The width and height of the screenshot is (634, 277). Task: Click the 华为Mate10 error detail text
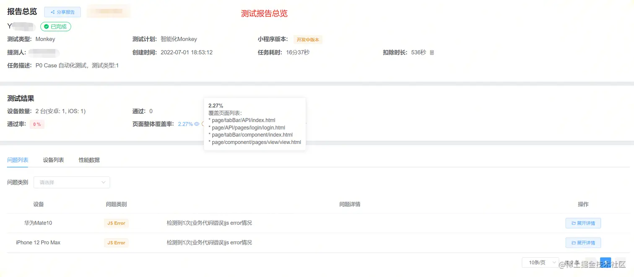(x=209, y=223)
